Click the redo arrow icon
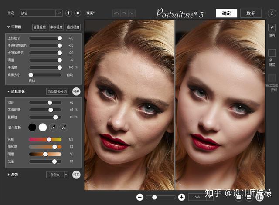The width and height of the screenshot is (279, 205). pos(124,13)
